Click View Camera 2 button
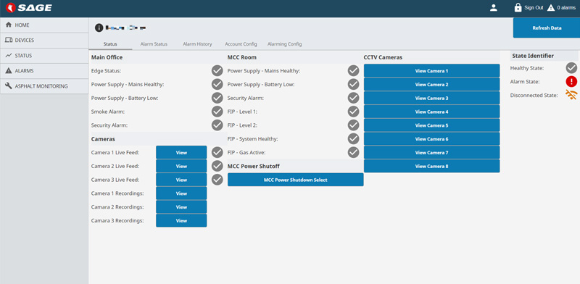This screenshot has height=284, width=580. (x=431, y=84)
